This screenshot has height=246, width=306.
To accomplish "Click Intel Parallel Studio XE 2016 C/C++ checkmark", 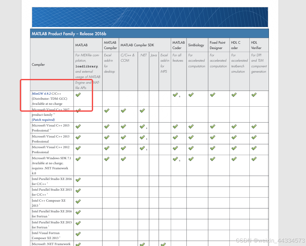I will (78, 180).
